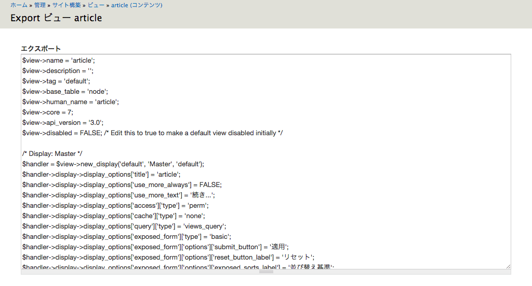Click the line "$view->base_table = 'node';"
Viewport: 532px width, 286px height.
65,92
